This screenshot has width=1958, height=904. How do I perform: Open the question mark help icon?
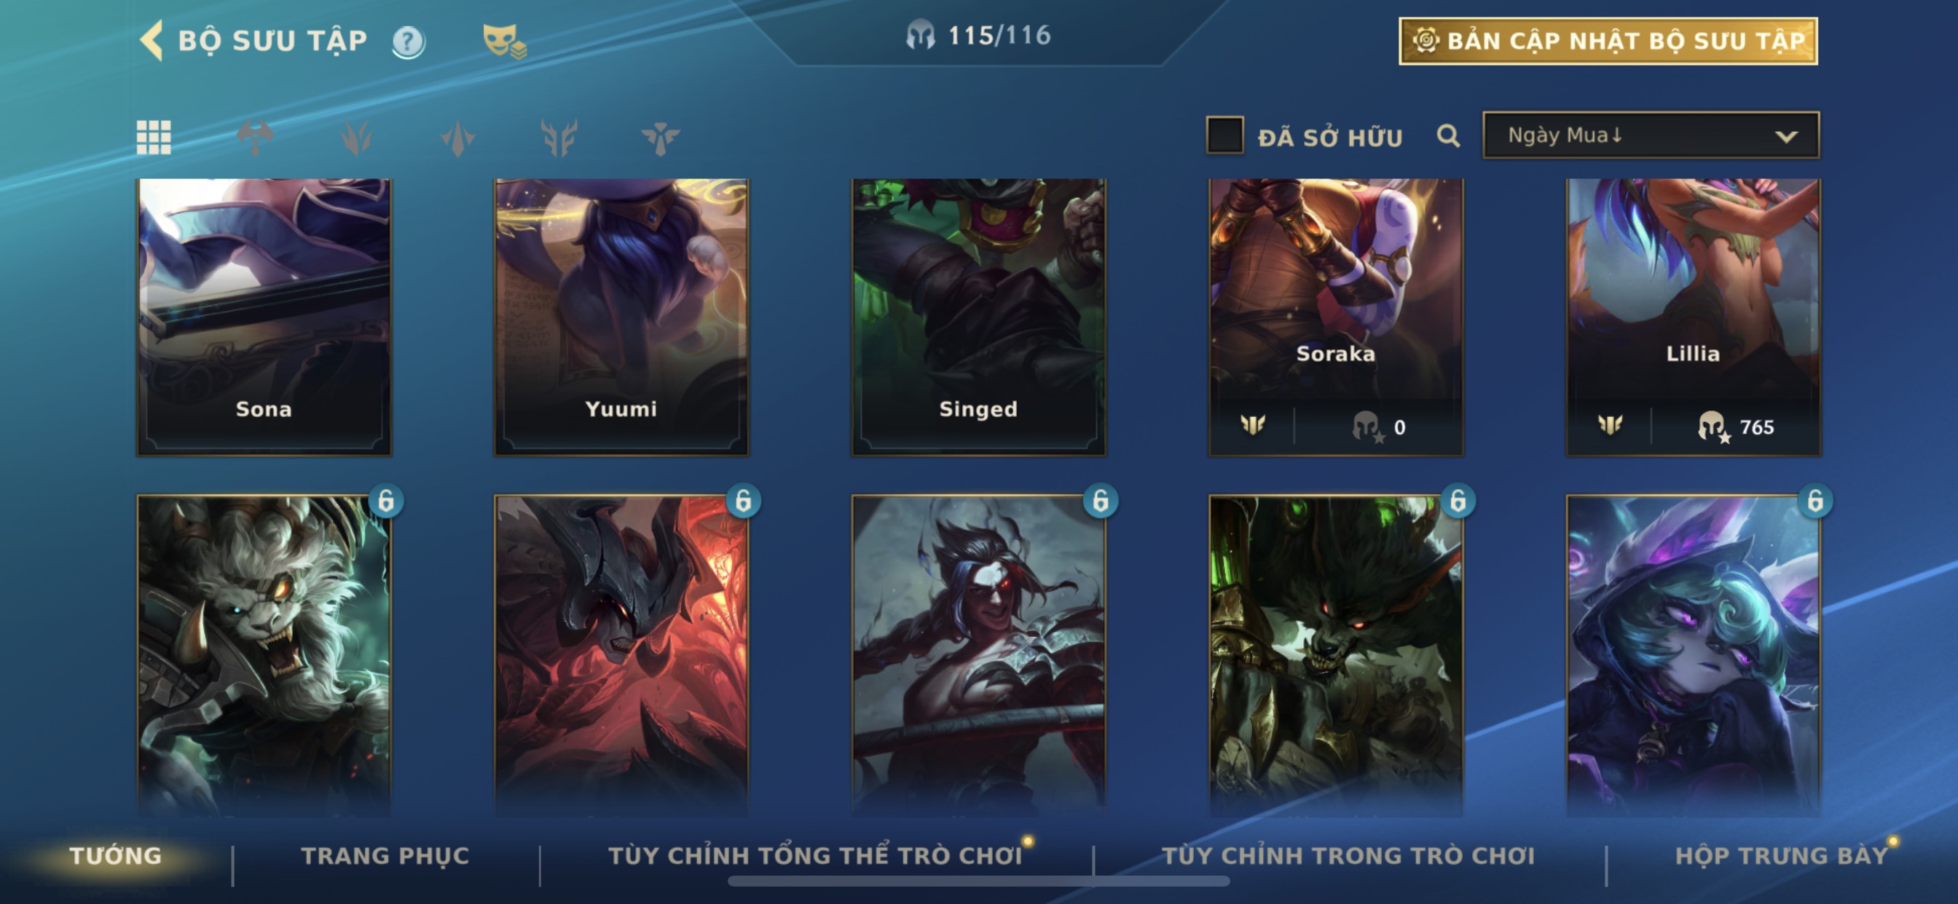pyautogui.click(x=408, y=41)
